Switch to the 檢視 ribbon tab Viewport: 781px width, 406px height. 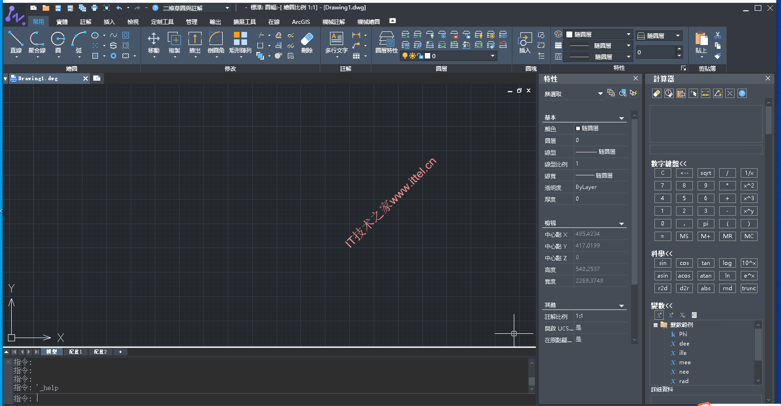point(133,22)
